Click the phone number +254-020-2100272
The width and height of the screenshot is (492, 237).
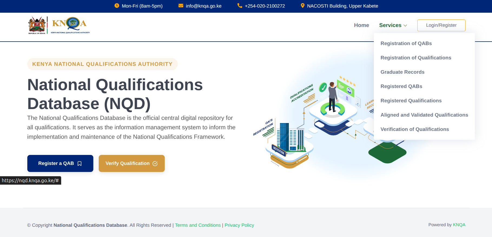265,6
